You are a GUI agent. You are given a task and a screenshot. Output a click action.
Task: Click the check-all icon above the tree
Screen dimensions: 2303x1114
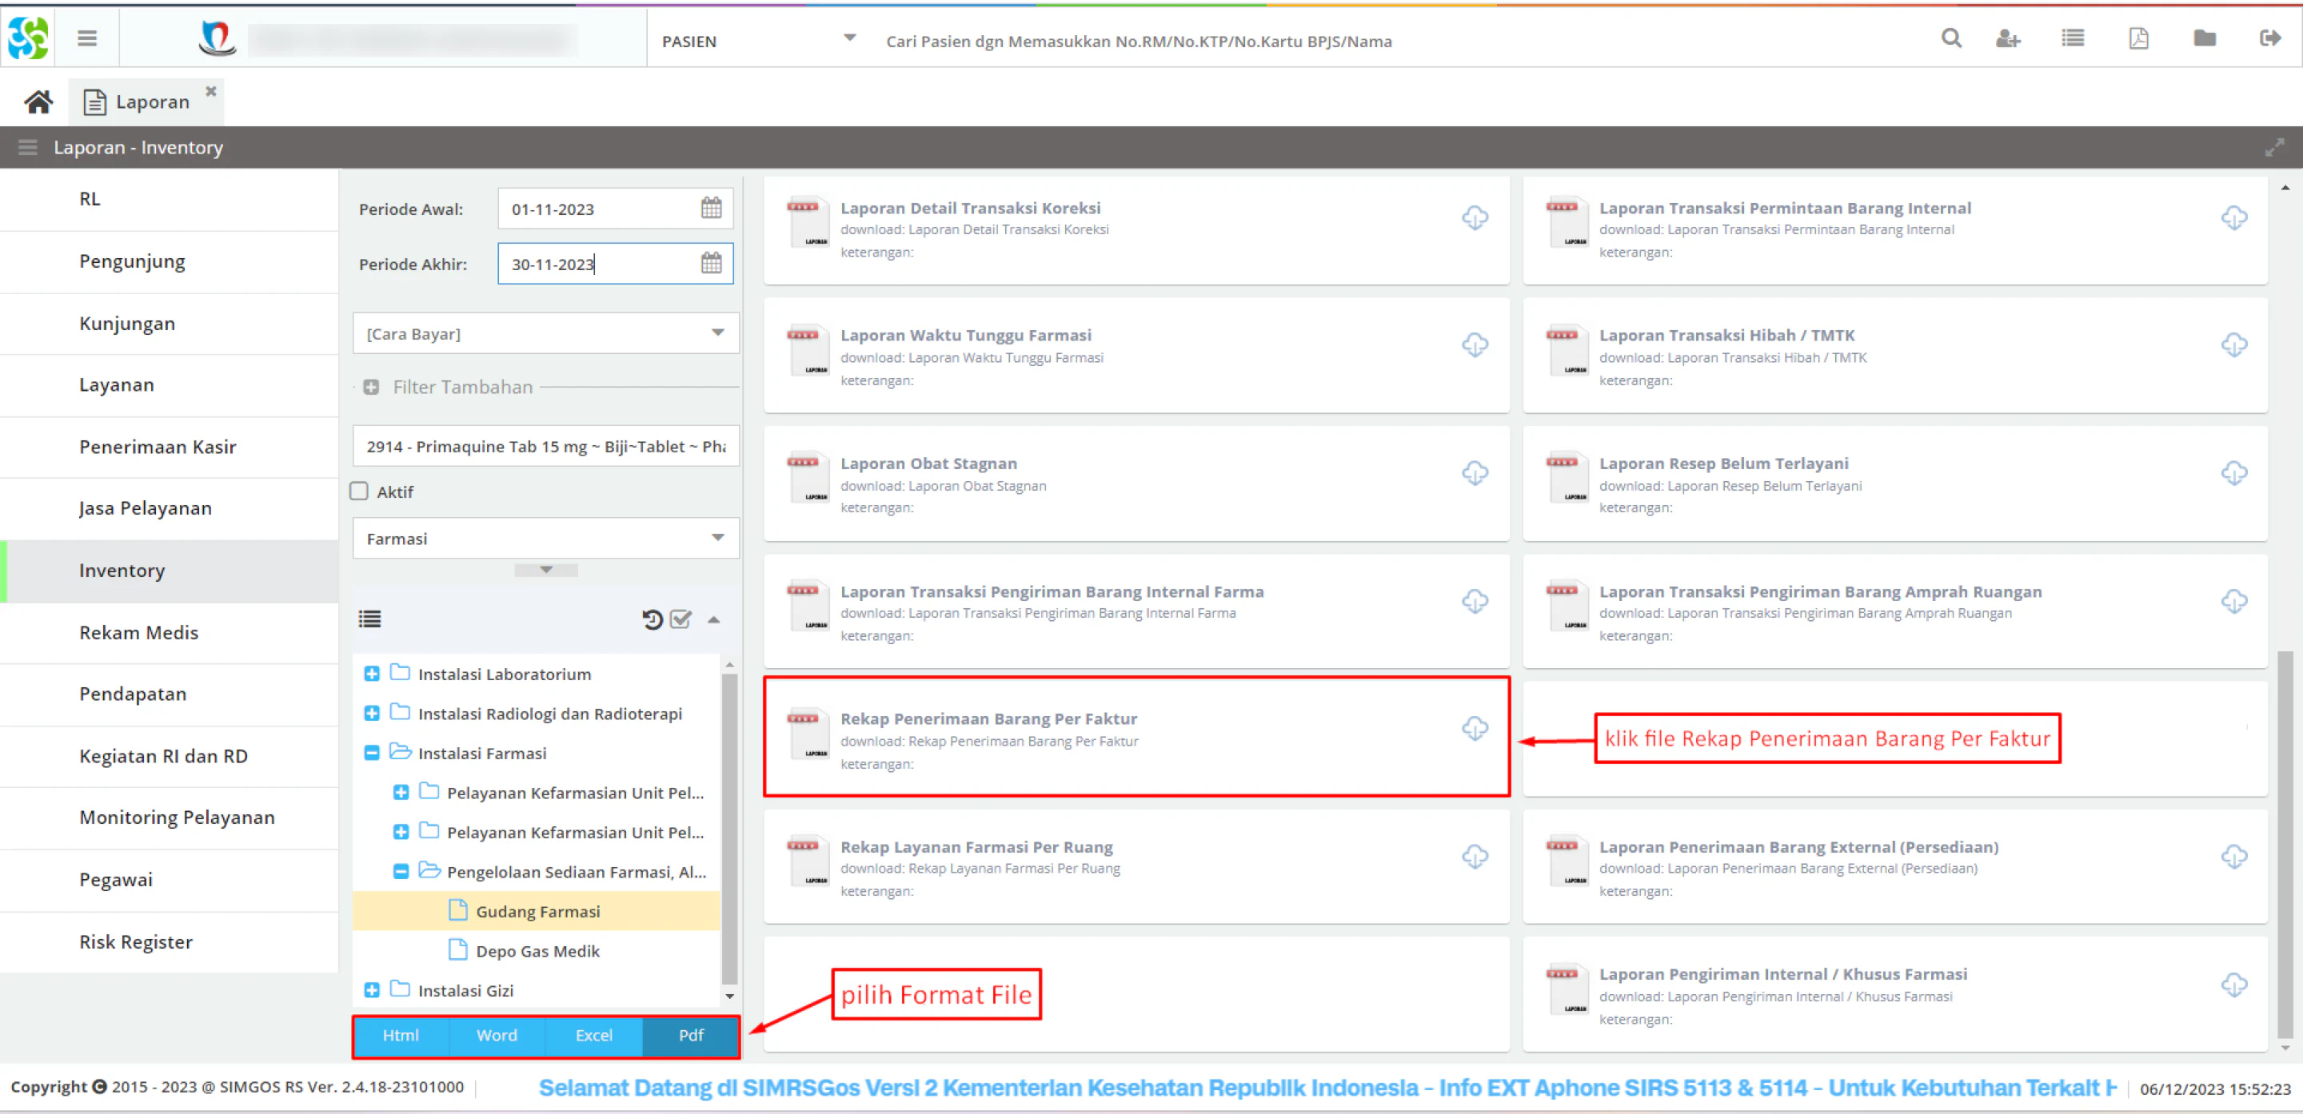coord(681,619)
